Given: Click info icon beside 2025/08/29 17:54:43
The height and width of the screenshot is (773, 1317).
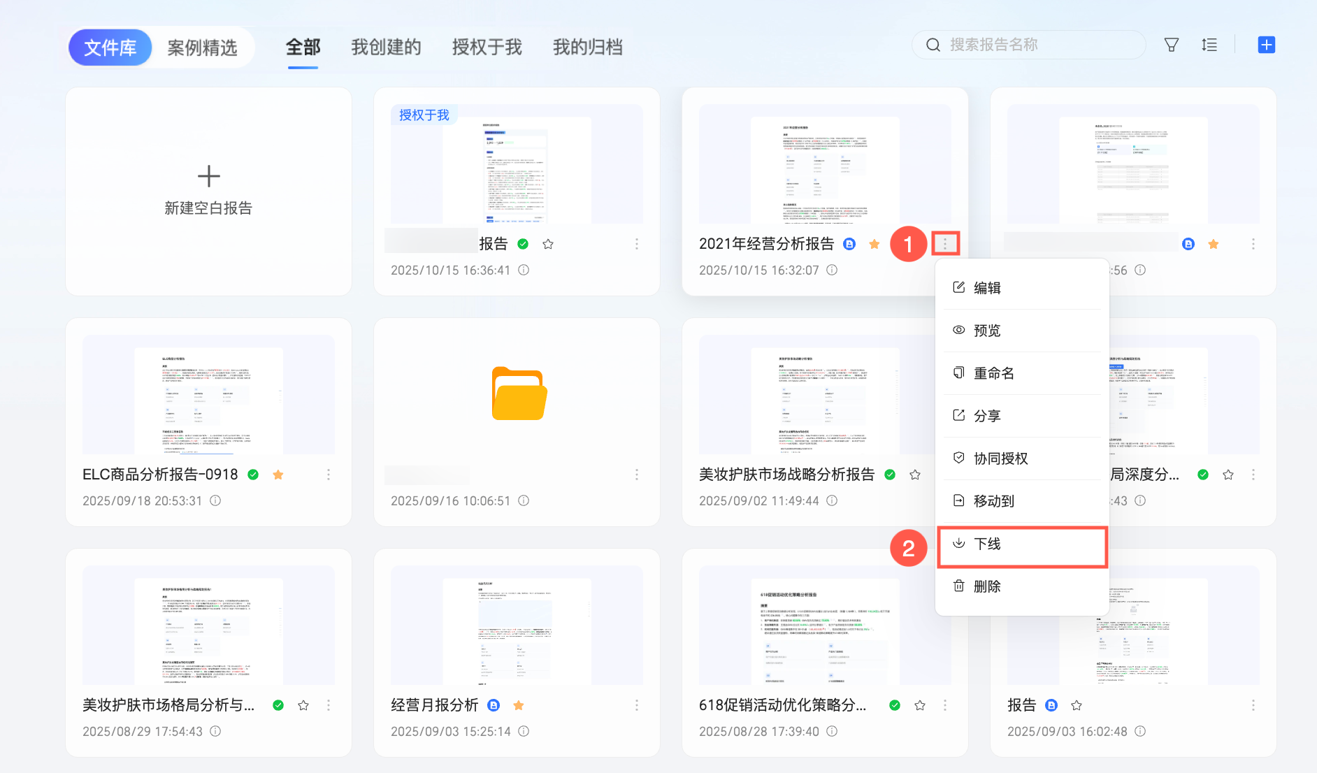Looking at the screenshot, I should tap(215, 731).
